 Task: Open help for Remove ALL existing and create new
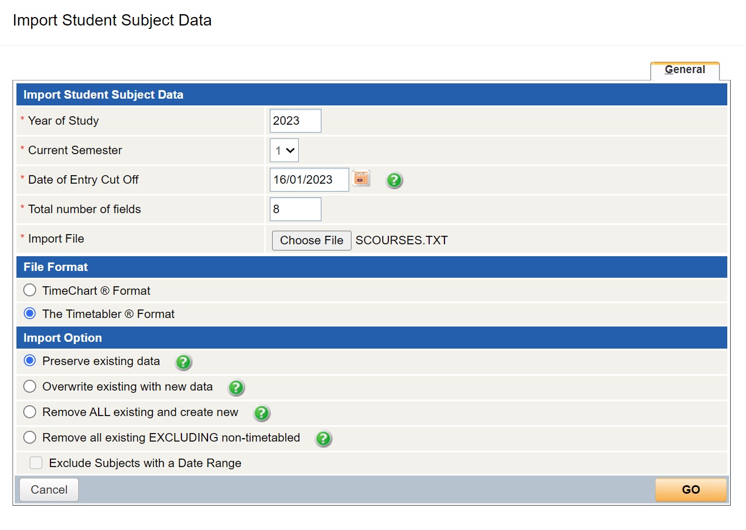261,413
